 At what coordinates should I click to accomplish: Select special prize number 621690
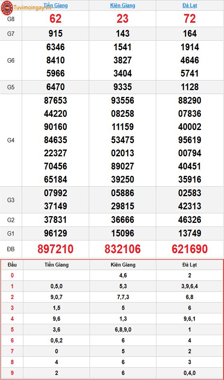click(190, 249)
